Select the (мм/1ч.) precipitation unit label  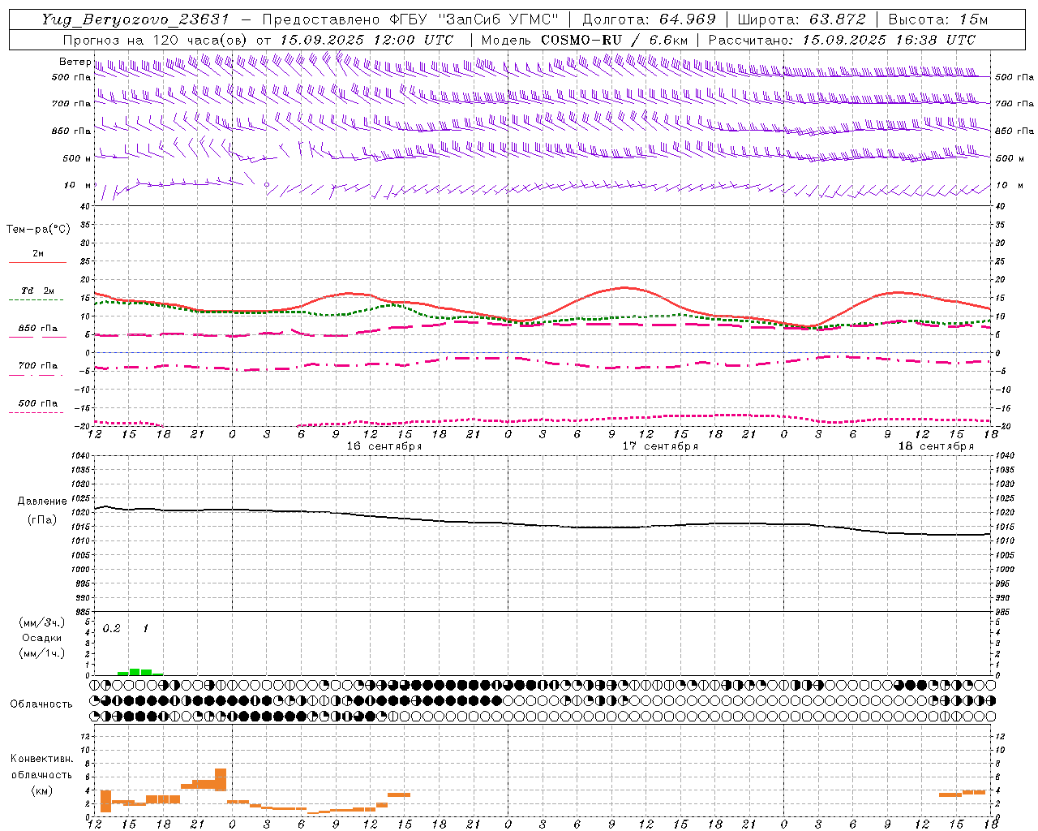click(x=42, y=653)
